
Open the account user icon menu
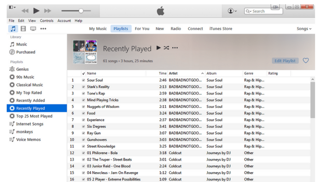(232, 11)
